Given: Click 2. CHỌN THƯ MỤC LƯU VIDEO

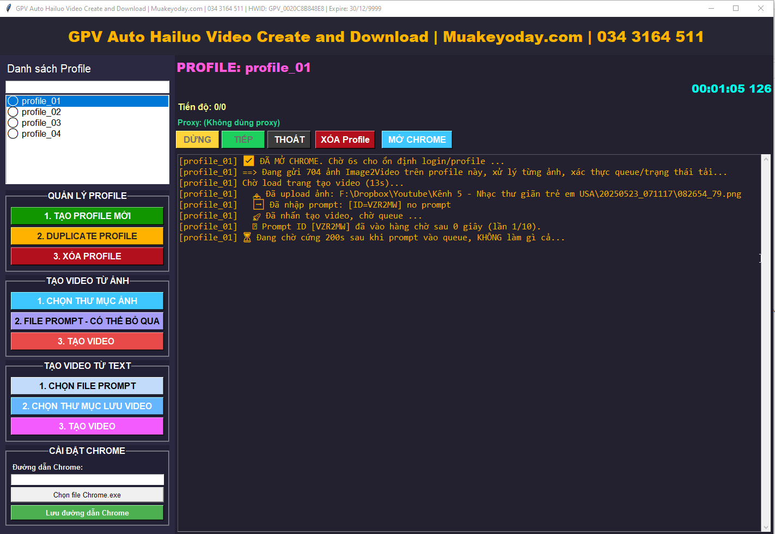Looking at the screenshot, I should click(x=87, y=406).
